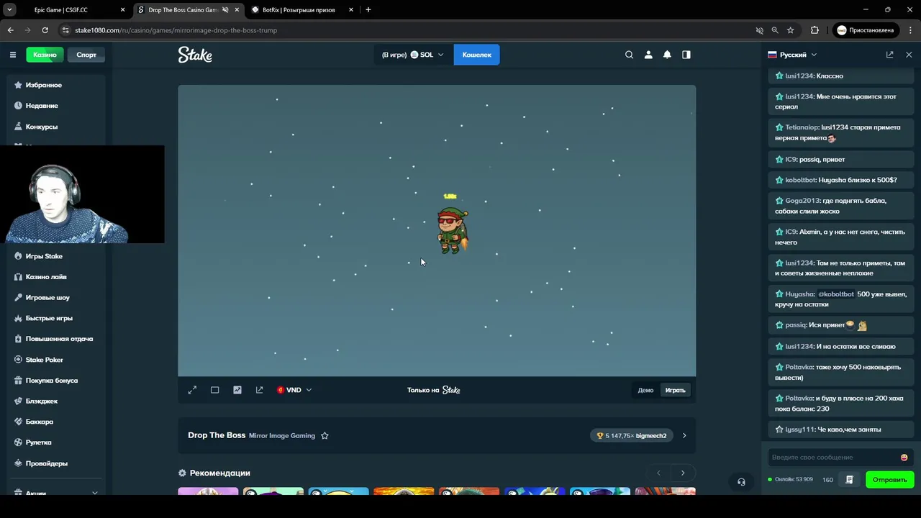Viewport: 921px width, 518px height.
Task: Switch to Играть mode
Action: [675, 390]
